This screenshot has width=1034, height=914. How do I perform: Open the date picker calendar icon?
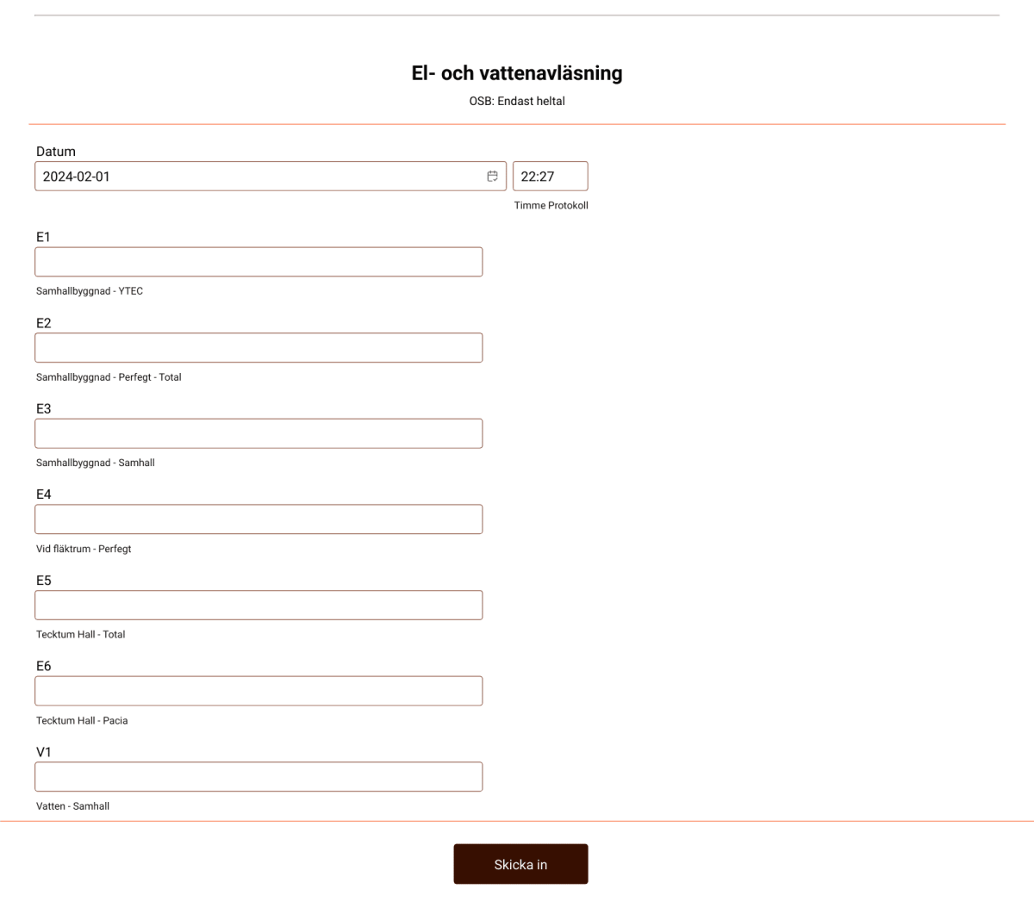point(492,176)
